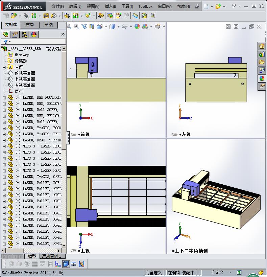This screenshot has height=277, width=267.
Task: Open the 文件(F) menu
Action: 57,6
